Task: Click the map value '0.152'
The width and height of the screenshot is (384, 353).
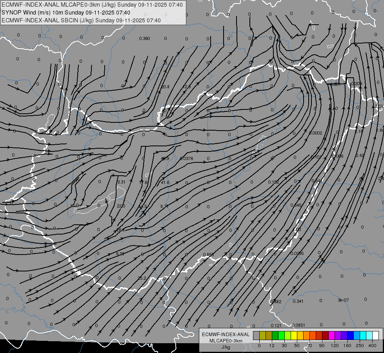Action: click(x=273, y=182)
